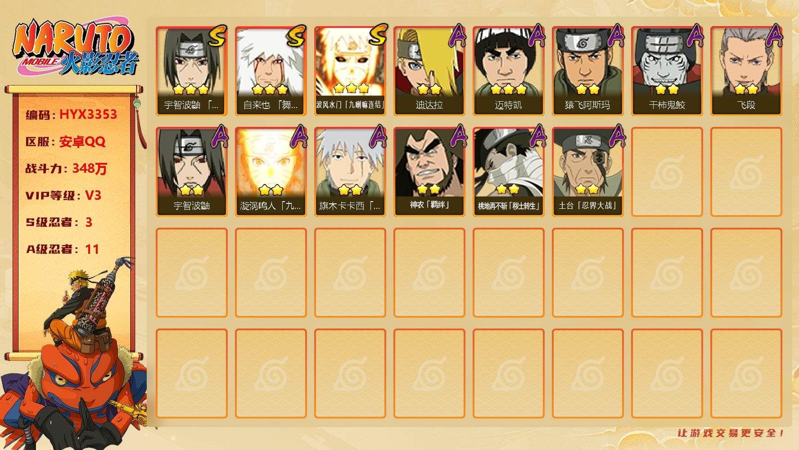799x450 pixels.
Task: Select the 土台「忍界大战」card
Action: (x=587, y=172)
